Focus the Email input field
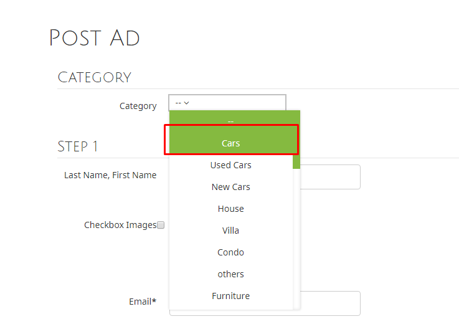459x319 pixels. tap(330, 303)
